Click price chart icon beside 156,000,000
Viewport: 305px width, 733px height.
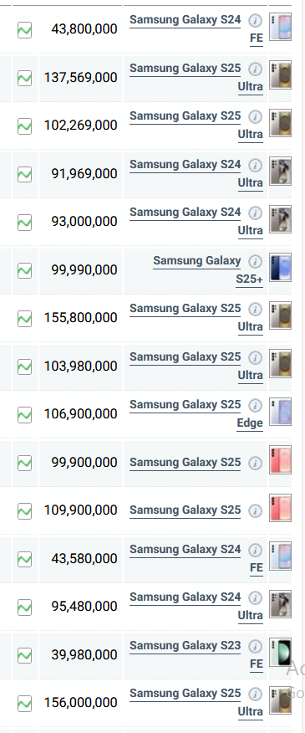pos(24,704)
